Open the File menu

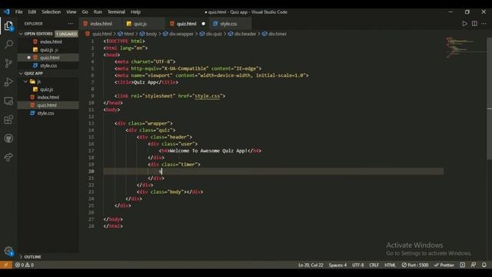[x=18, y=12]
